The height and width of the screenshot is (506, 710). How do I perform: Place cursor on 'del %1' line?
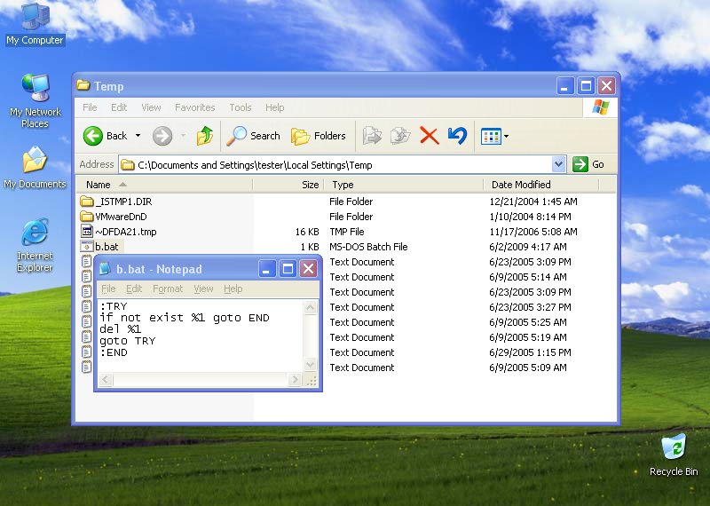121,329
